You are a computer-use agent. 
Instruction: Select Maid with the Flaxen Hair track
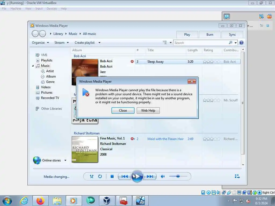tap(165, 139)
